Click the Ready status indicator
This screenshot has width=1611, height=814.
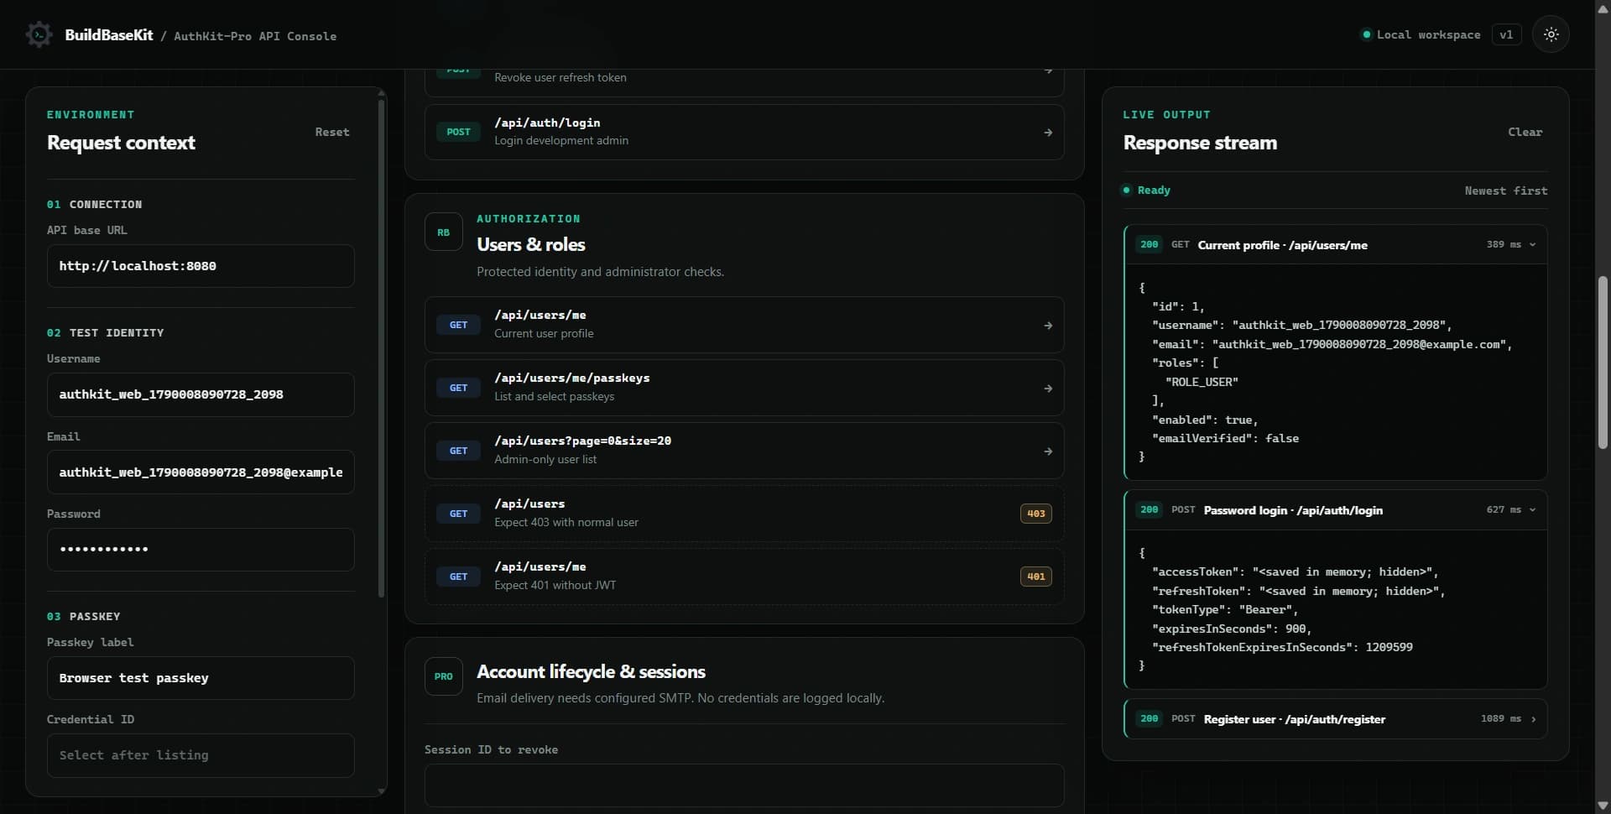point(1146,190)
